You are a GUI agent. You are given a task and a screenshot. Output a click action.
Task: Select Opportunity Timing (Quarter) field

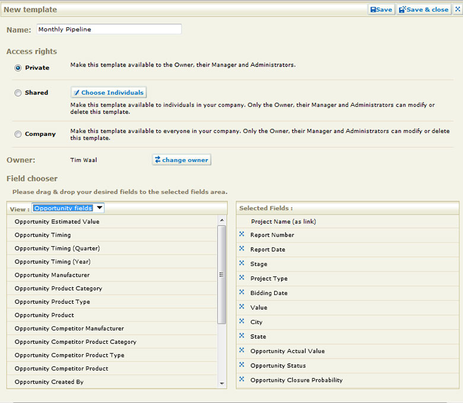click(x=112, y=248)
